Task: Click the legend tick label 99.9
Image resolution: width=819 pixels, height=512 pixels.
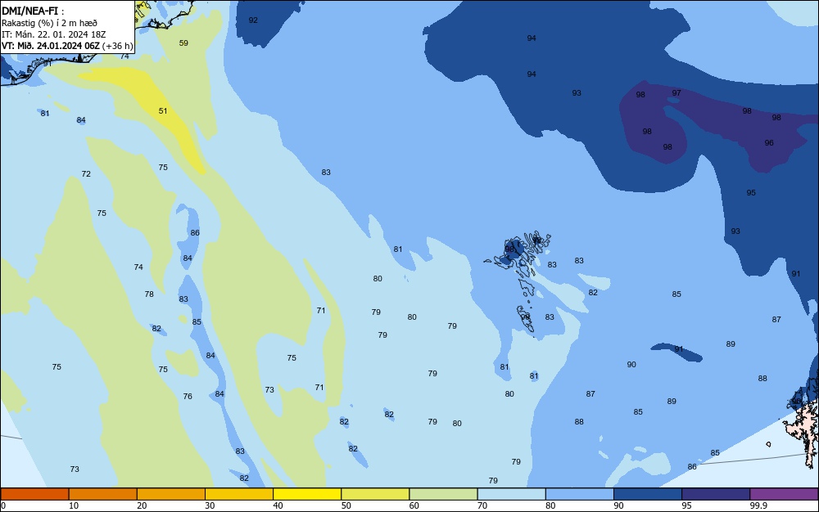Action: [757, 505]
